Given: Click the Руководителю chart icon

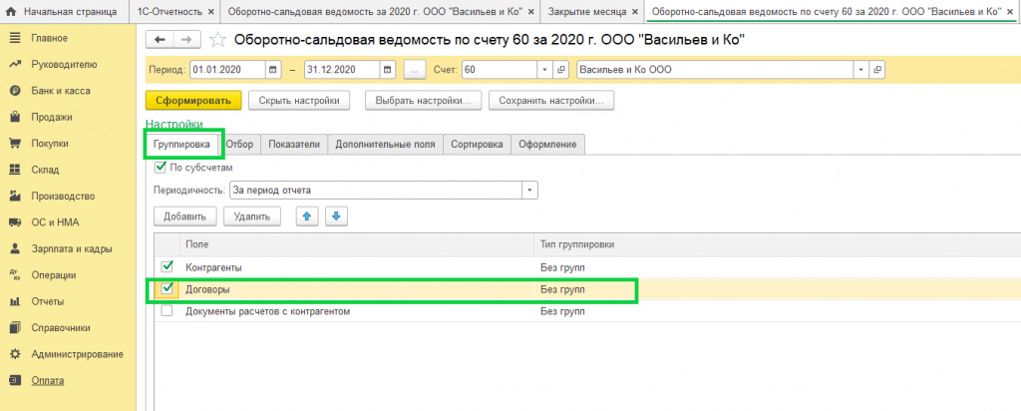Looking at the screenshot, I should [x=15, y=65].
